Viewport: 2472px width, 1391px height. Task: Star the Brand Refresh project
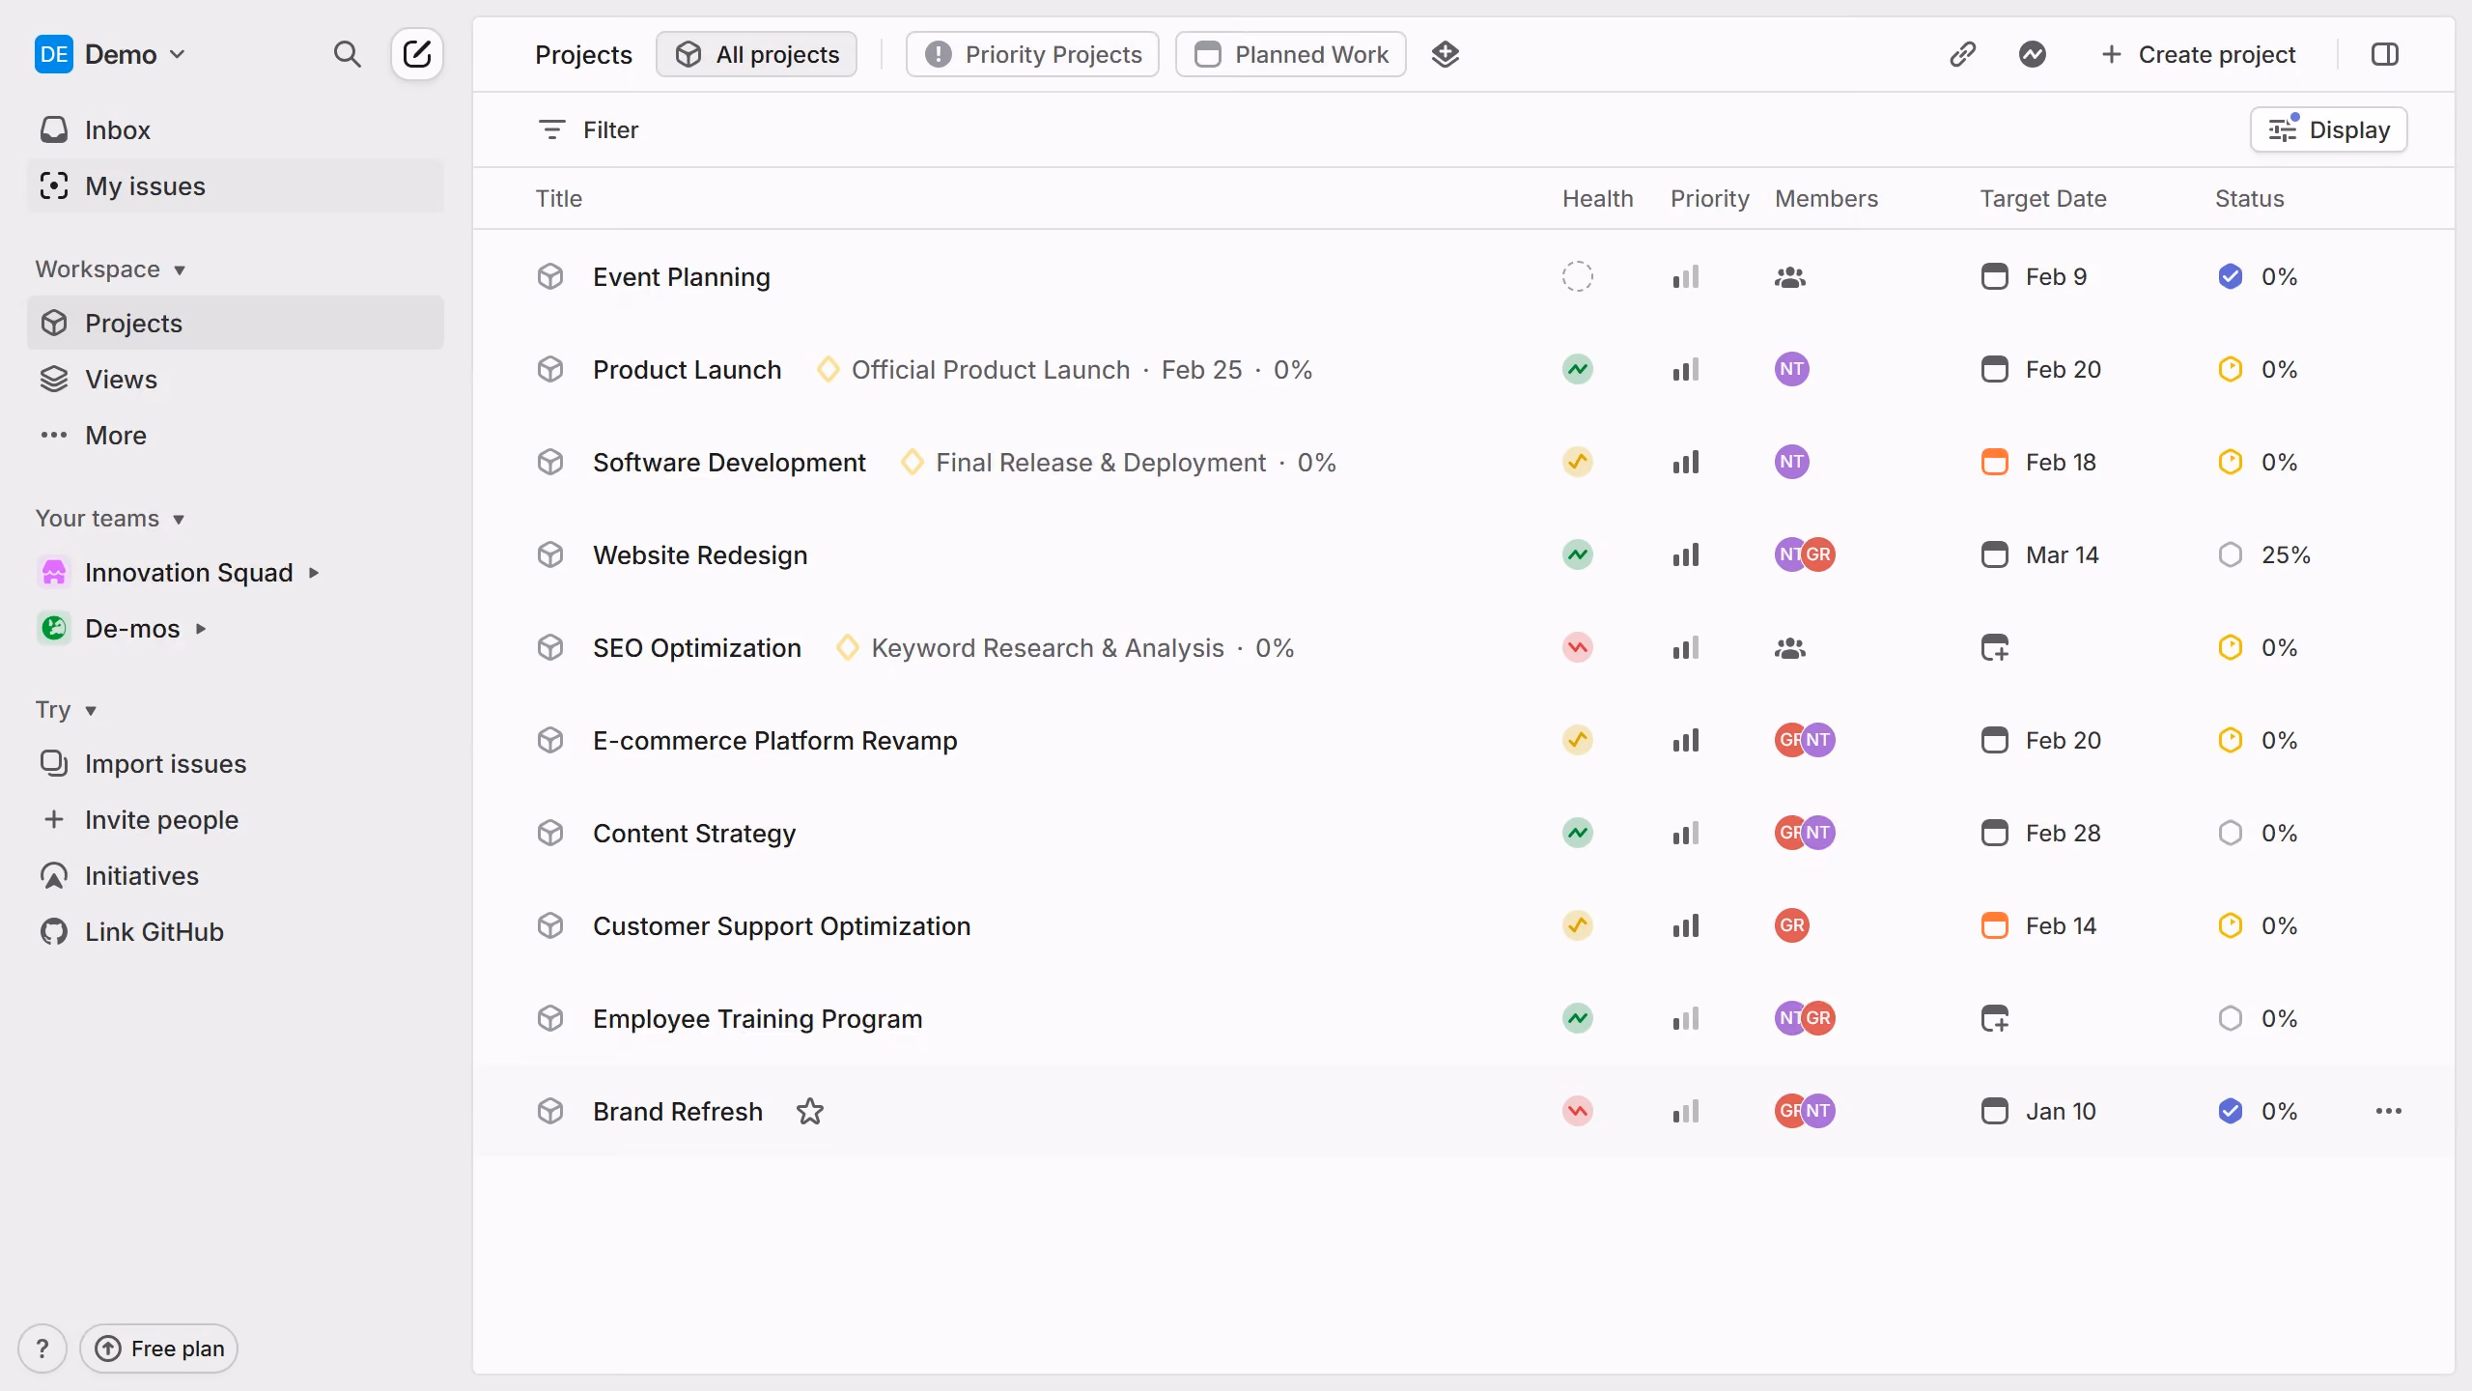point(810,1112)
